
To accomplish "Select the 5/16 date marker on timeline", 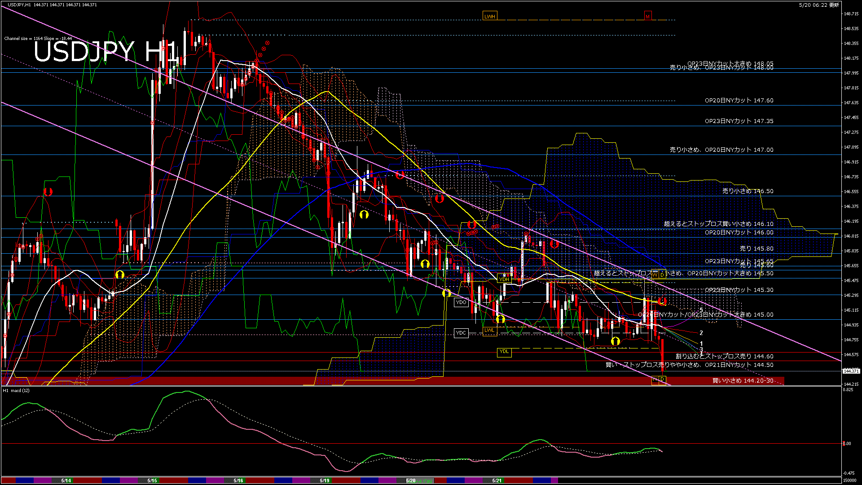I will tap(238, 481).
